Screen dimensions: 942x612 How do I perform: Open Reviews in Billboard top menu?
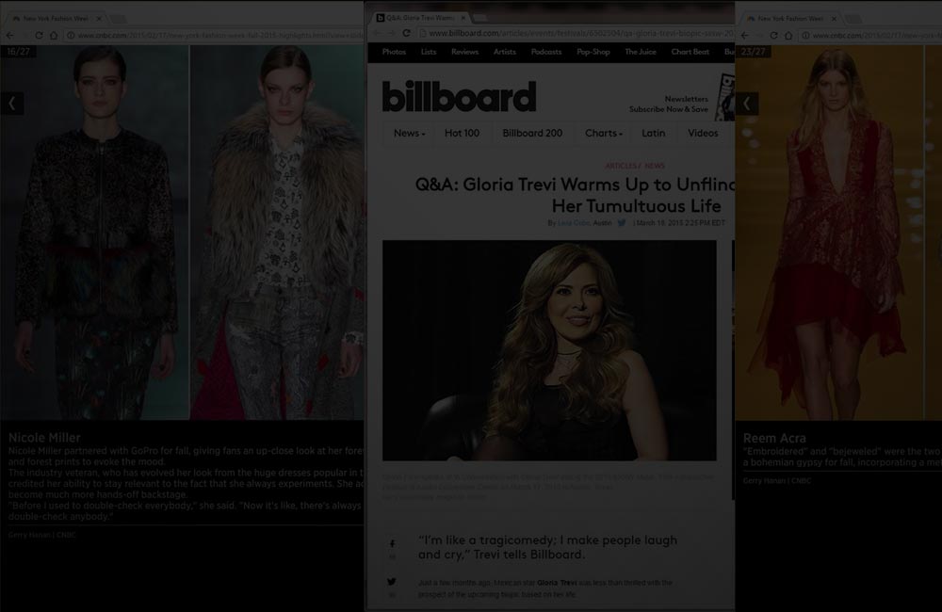(x=465, y=52)
